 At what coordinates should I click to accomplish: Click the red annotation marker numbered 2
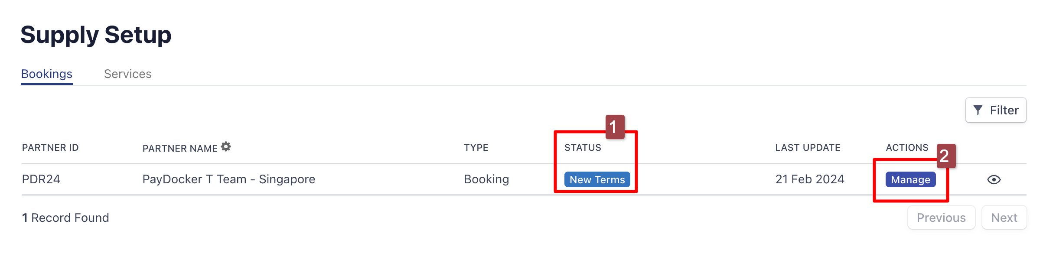point(946,156)
